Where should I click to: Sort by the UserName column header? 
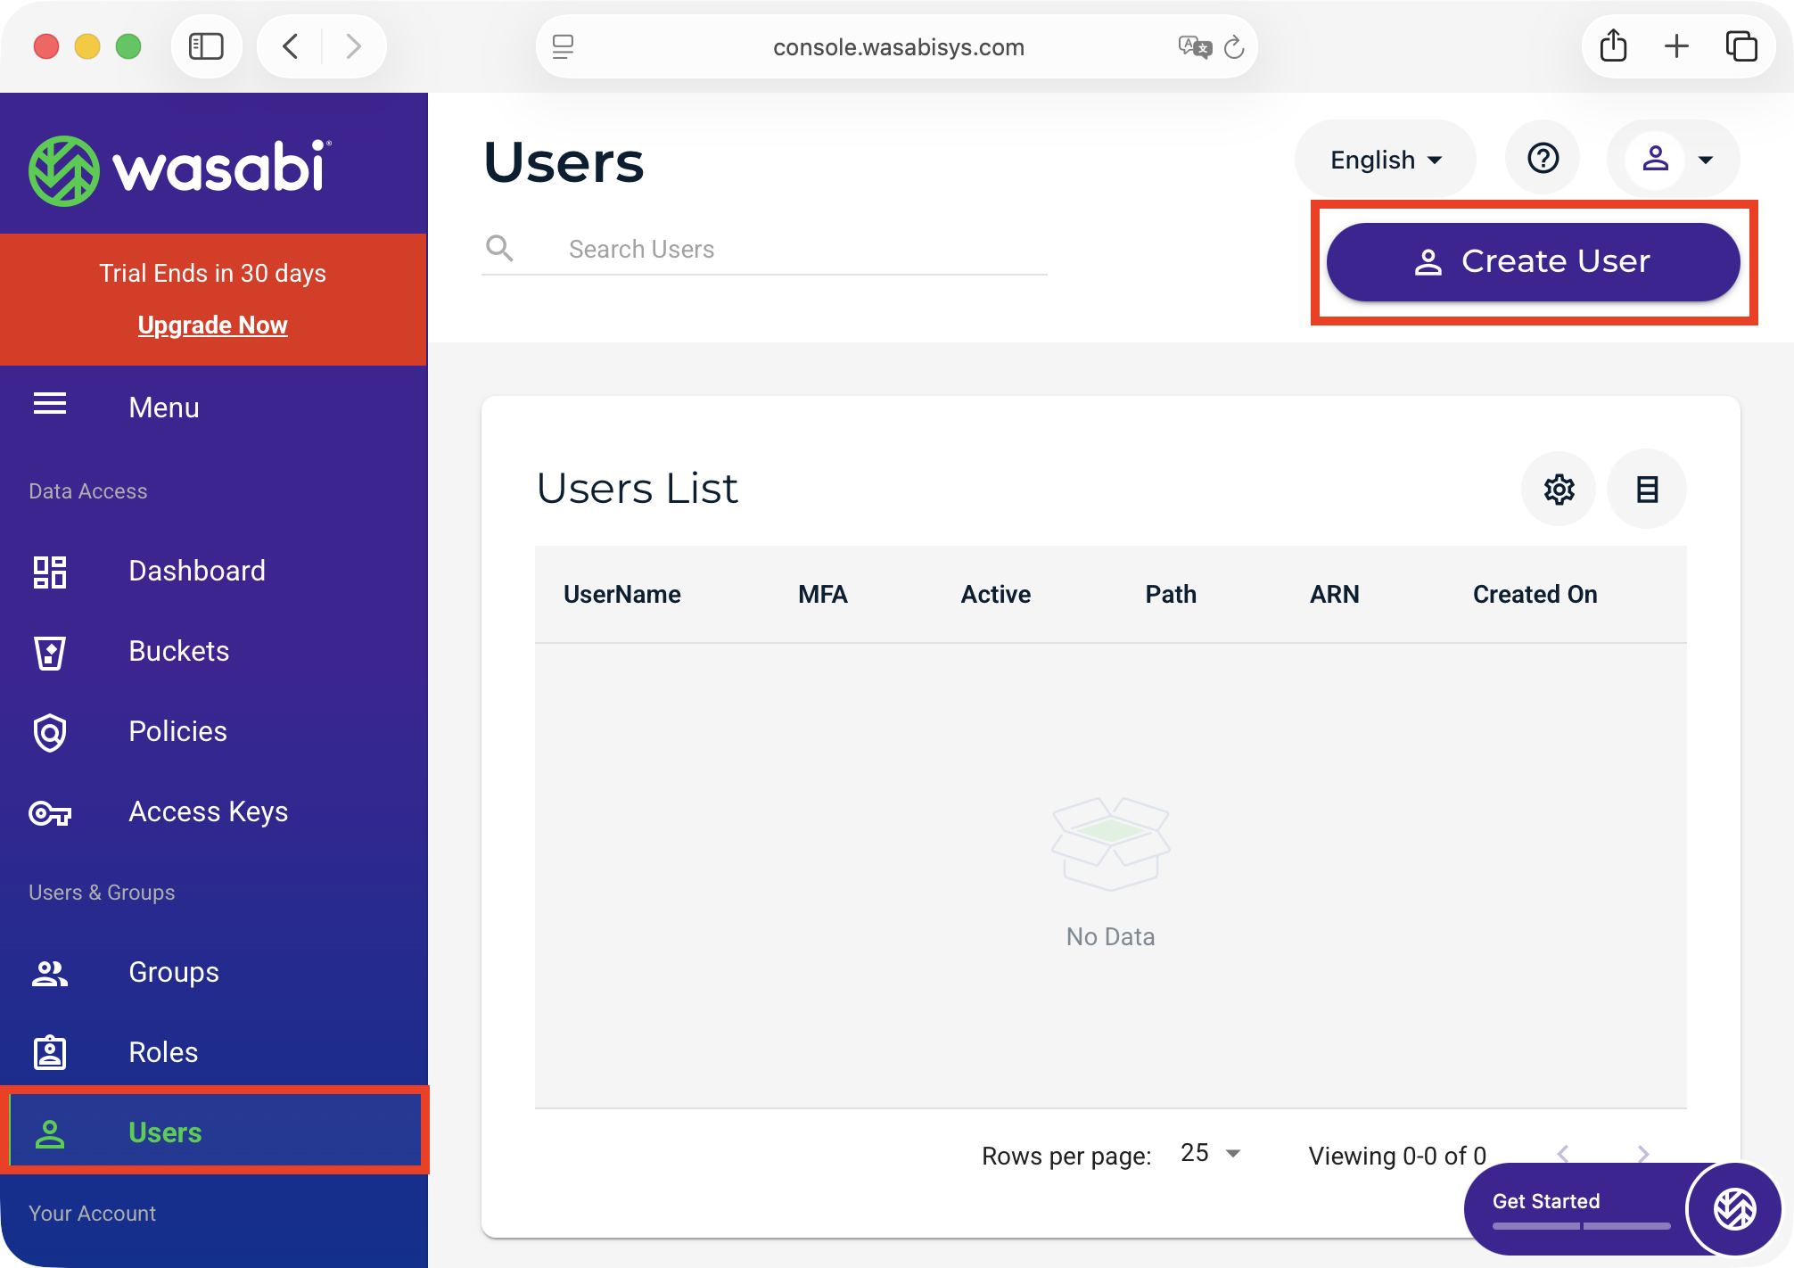[621, 594]
